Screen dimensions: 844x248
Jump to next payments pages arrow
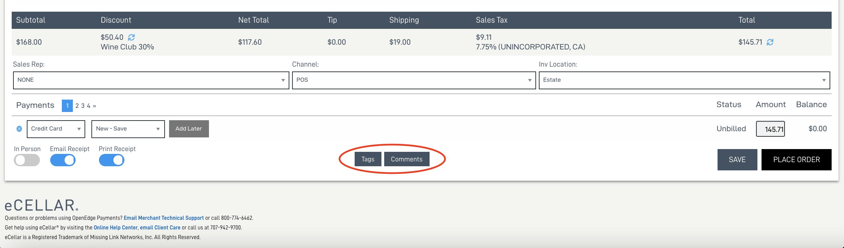click(x=95, y=106)
